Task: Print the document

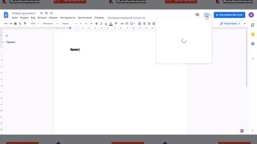Action: [x=15, y=24]
